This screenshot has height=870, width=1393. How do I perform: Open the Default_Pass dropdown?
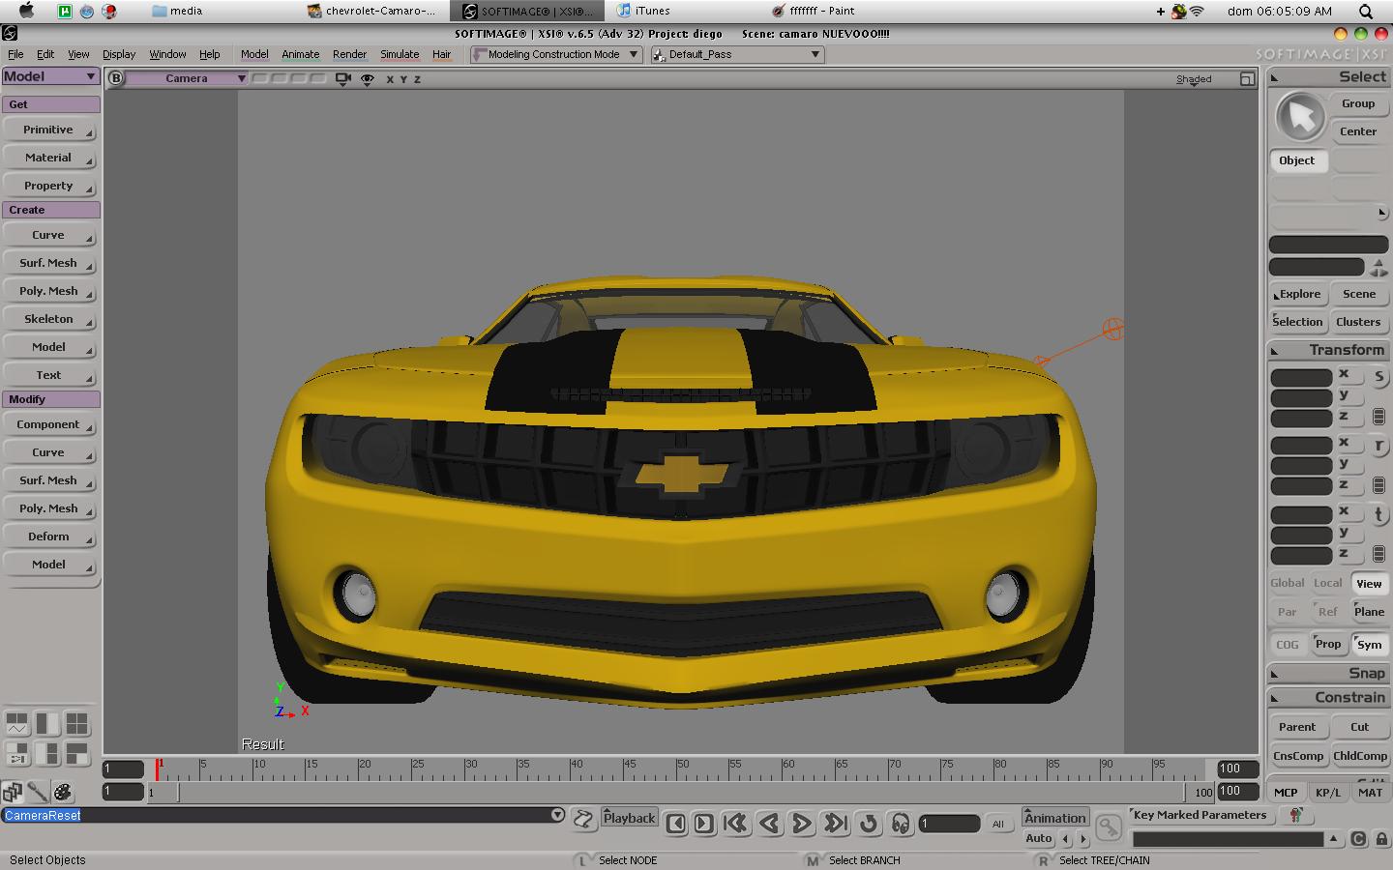tap(738, 54)
